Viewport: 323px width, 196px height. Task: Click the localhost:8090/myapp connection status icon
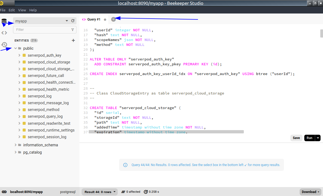point(4,192)
